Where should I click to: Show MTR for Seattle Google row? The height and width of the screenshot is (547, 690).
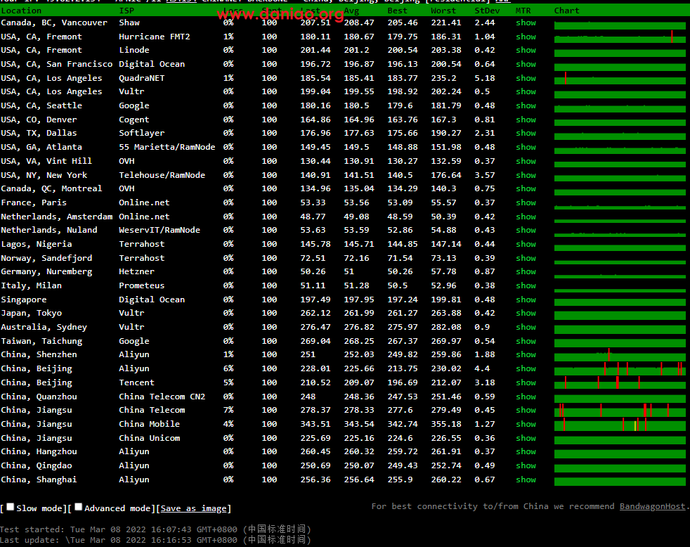tap(526, 105)
